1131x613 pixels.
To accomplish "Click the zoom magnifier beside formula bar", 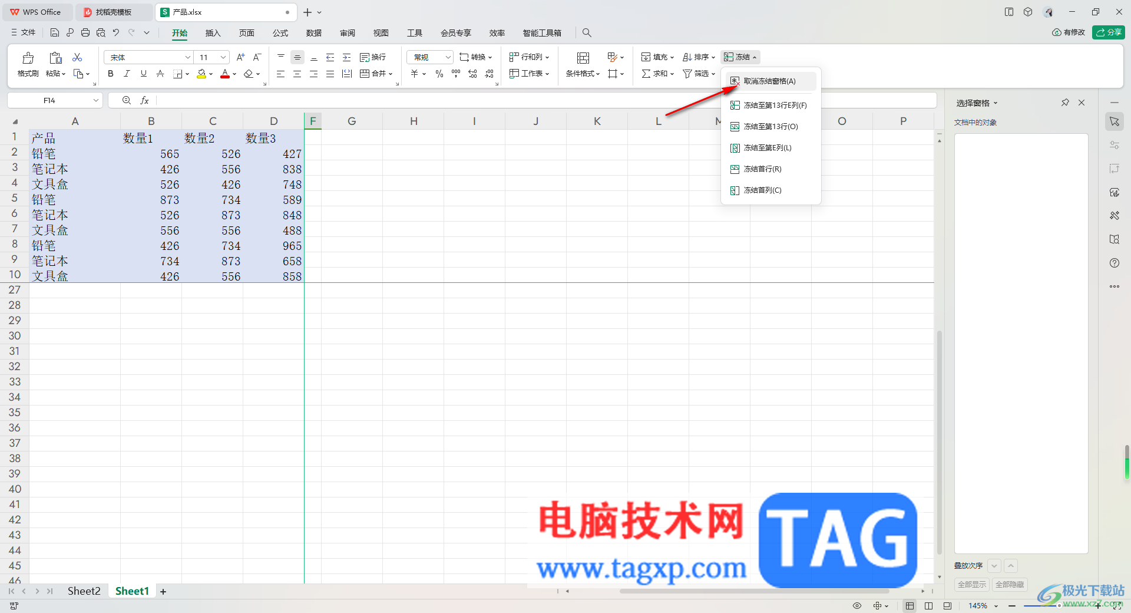I will click(x=127, y=101).
